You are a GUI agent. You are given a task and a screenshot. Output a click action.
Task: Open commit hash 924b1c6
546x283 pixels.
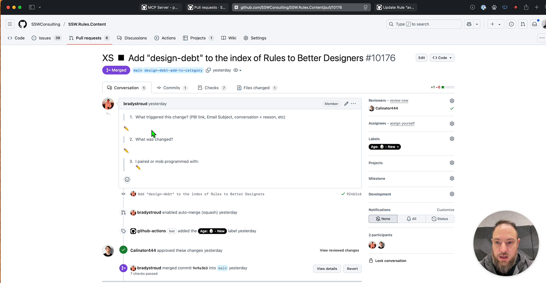(354, 194)
